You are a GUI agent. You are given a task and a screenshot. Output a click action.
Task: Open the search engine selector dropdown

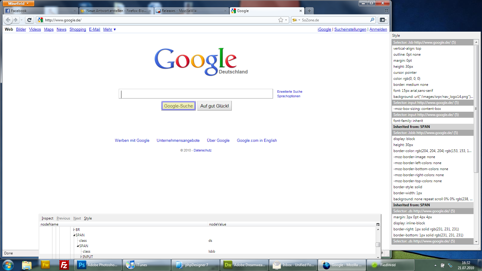(x=296, y=20)
